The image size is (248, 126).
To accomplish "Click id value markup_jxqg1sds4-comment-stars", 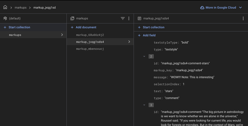I will [x=185, y=63].
